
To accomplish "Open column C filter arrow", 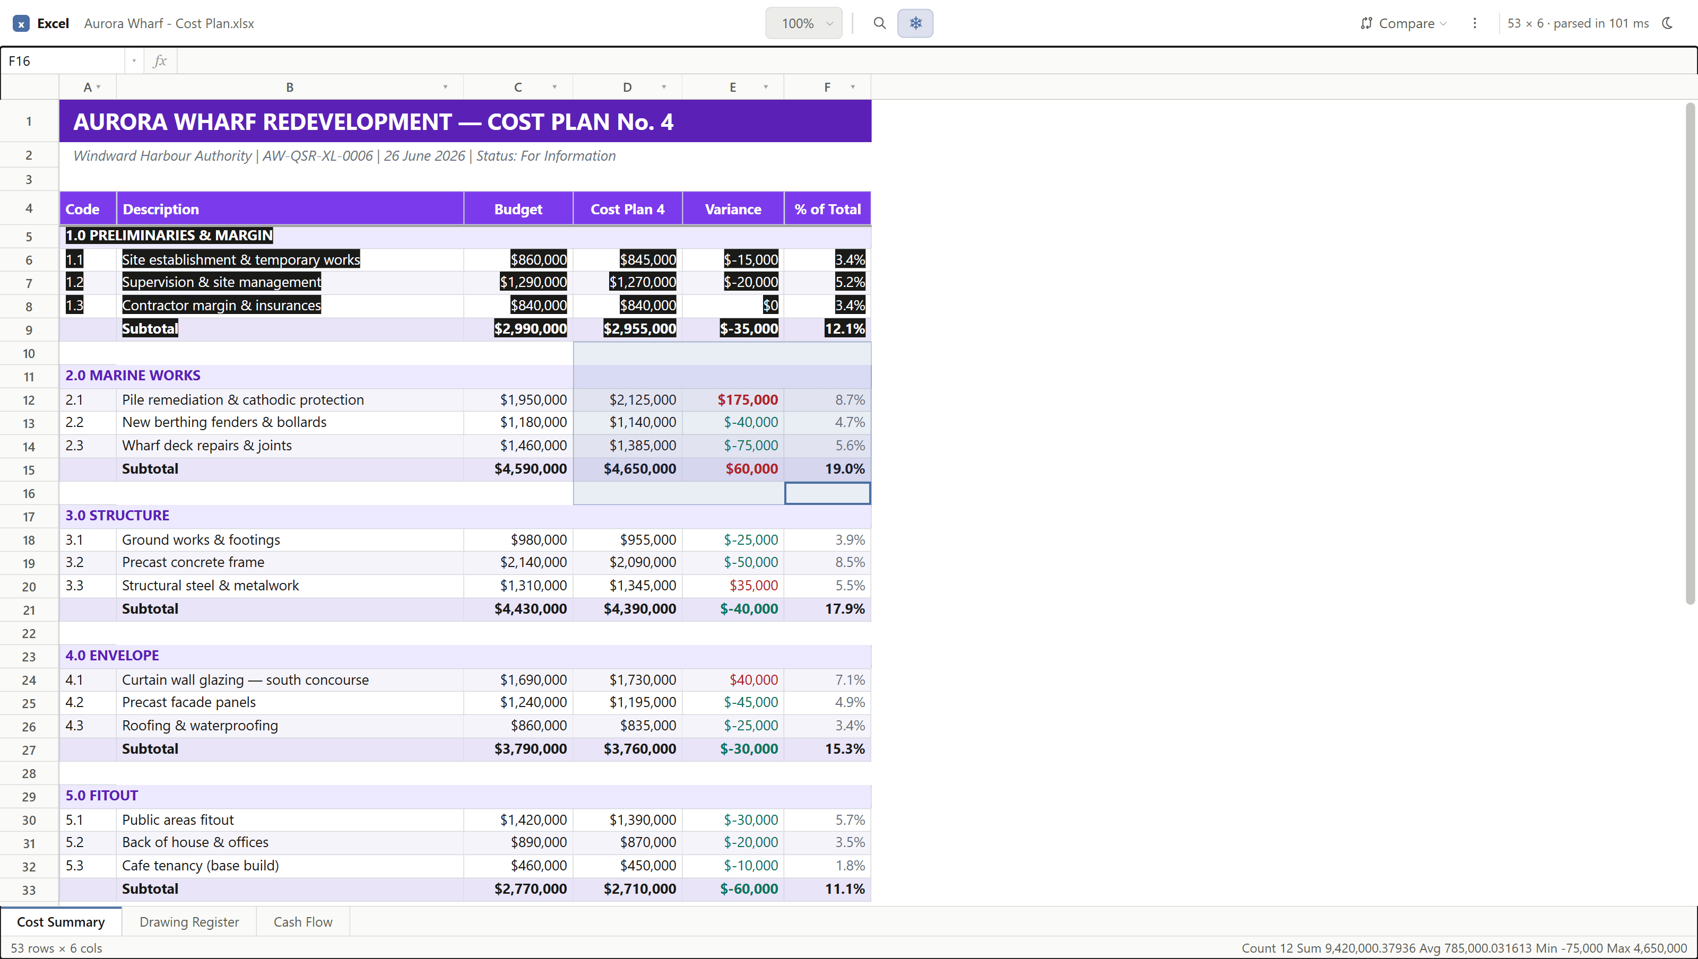I will [555, 87].
